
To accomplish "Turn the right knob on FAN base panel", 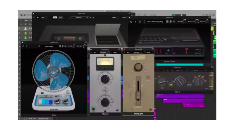I will coord(66,101).
